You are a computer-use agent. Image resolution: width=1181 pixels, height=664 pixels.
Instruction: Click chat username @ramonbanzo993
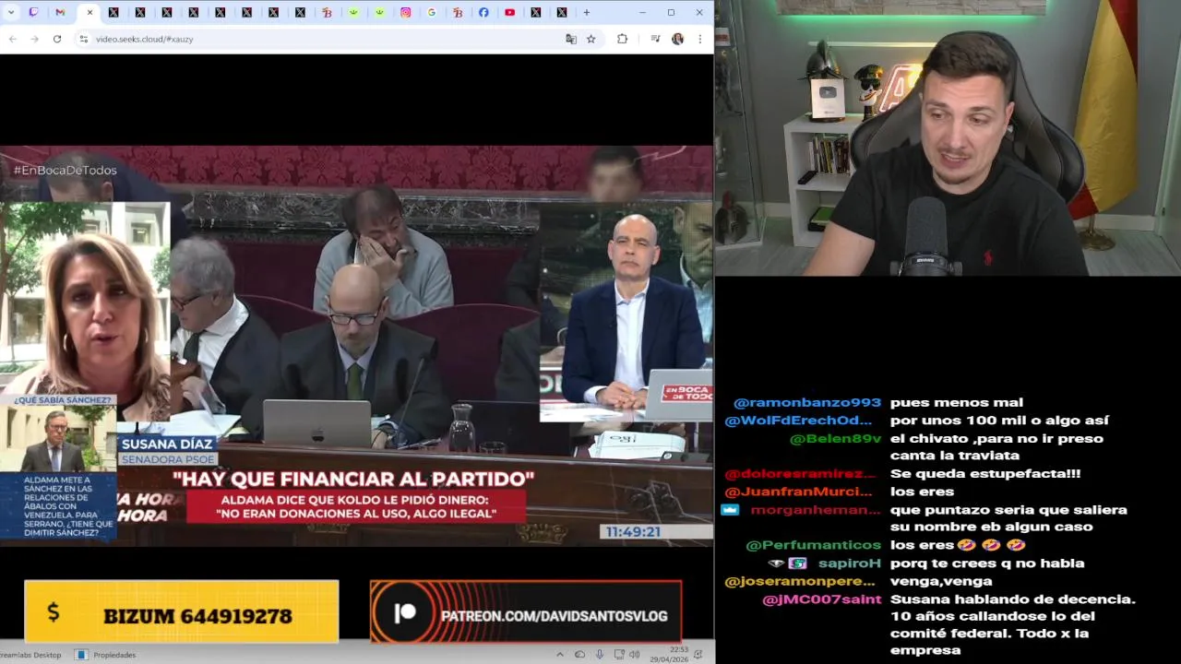pyautogui.click(x=807, y=403)
